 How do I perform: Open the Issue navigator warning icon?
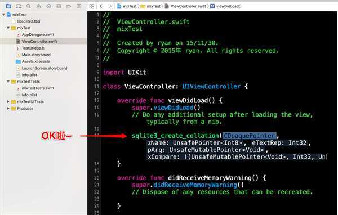pos(38,6)
